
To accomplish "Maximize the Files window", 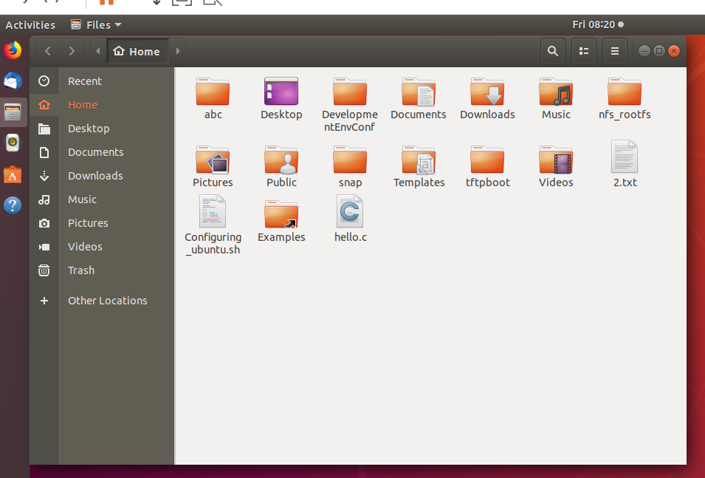I will (x=659, y=51).
